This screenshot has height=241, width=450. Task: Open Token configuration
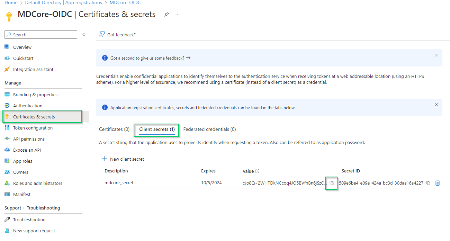point(33,128)
